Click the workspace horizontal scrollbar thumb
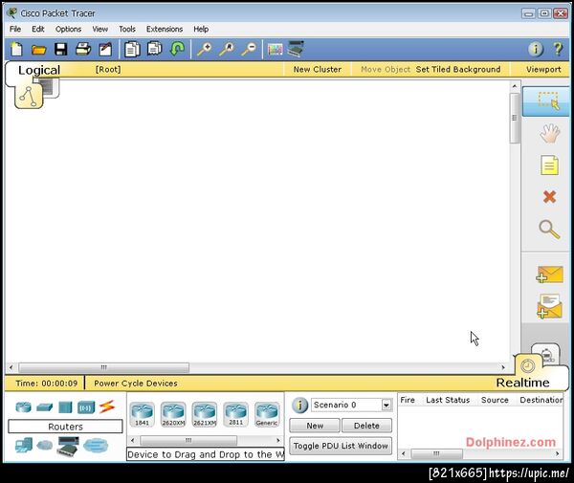Screen dimensions: 574x483 point(104,367)
